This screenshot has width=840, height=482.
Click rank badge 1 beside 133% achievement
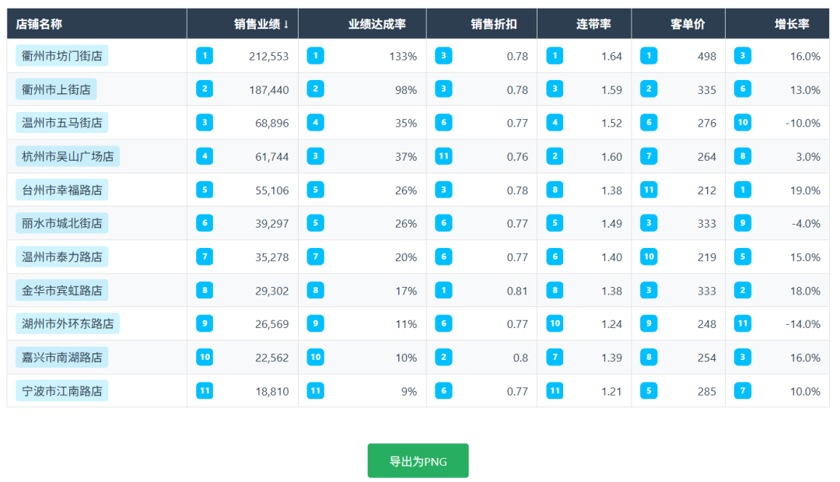316,56
